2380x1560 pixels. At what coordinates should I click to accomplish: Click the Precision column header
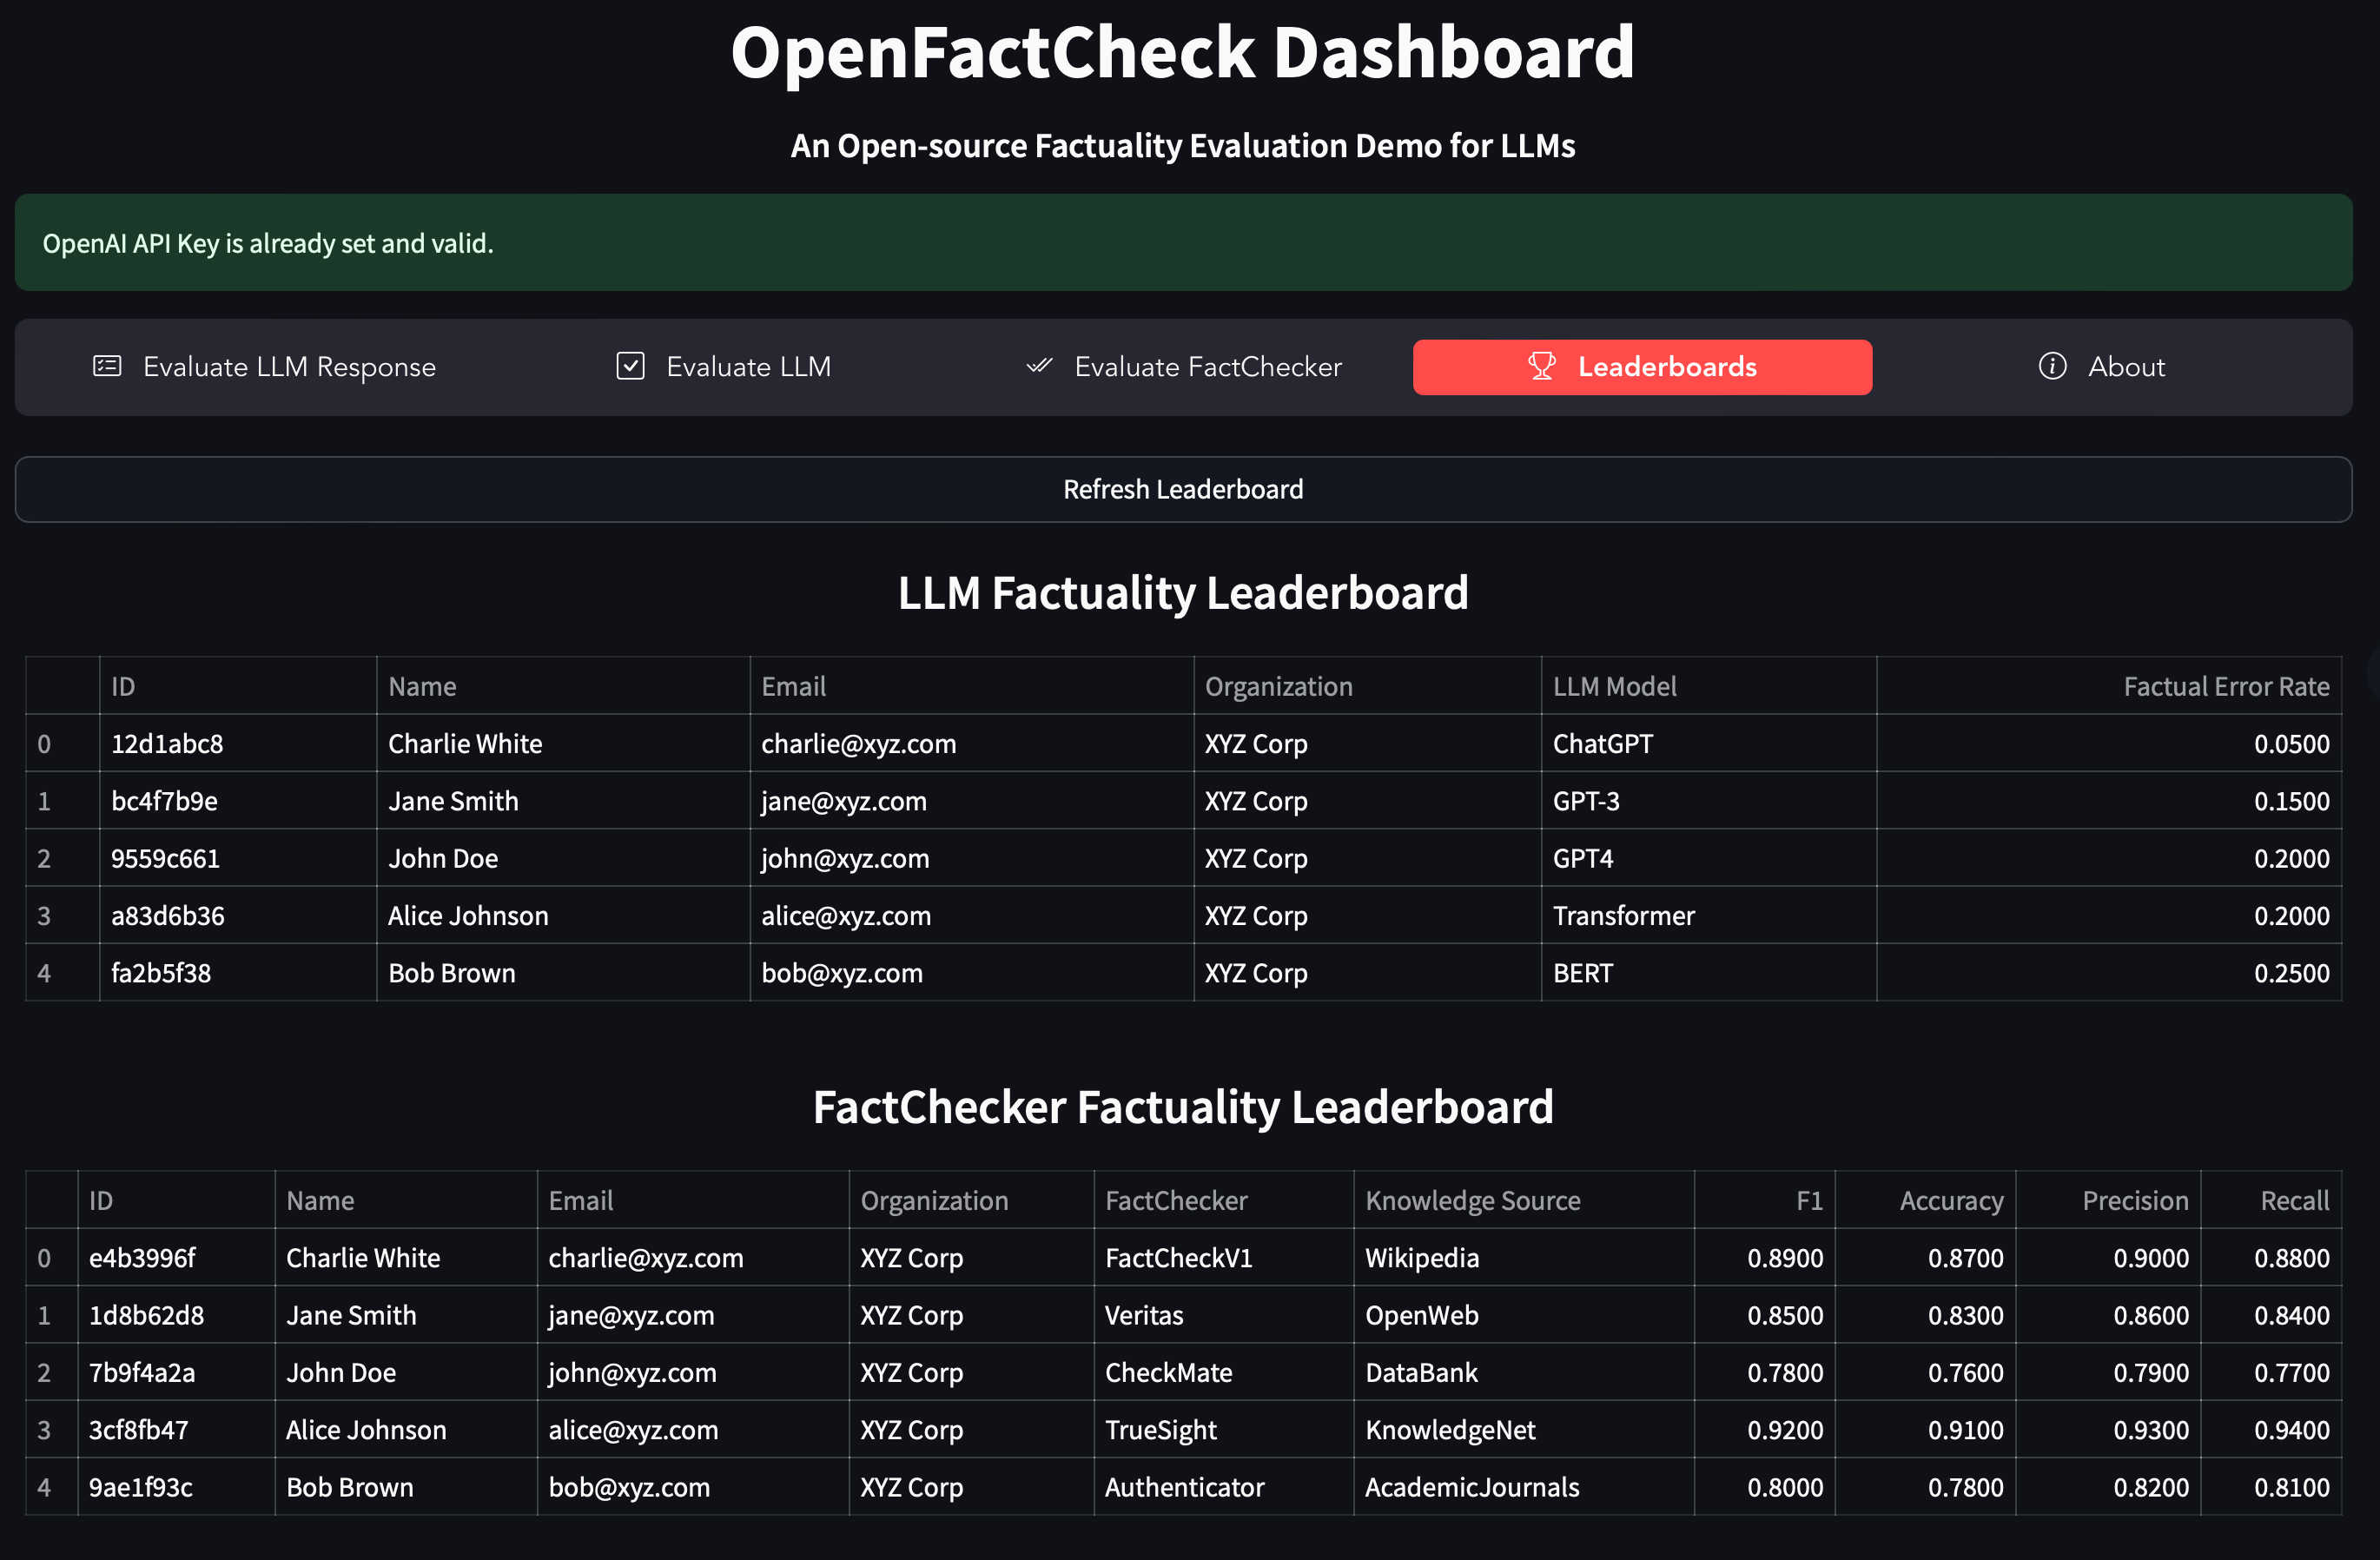click(2108, 1200)
